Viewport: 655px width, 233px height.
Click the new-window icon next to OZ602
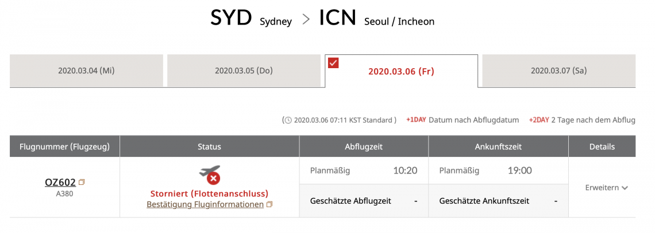coord(82,182)
